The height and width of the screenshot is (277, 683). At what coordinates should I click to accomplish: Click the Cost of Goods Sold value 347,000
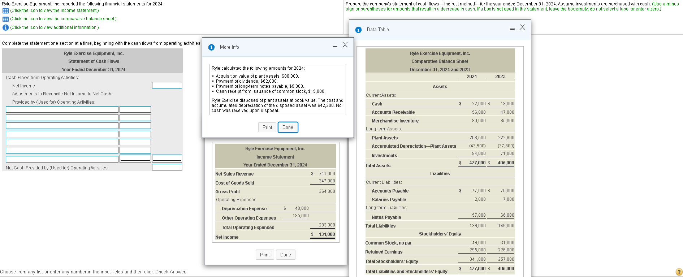click(x=327, y=181)
